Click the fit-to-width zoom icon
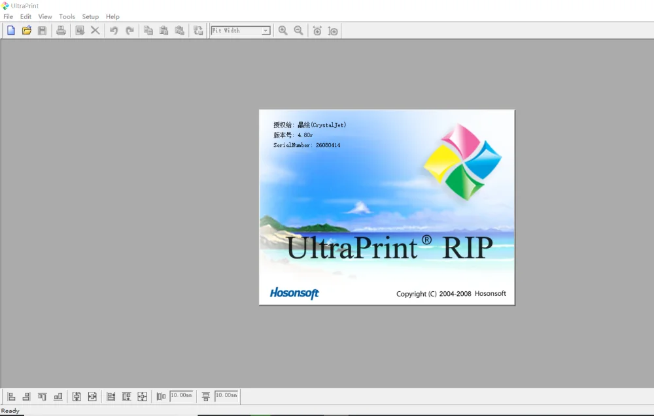 [x=317, y=31]
